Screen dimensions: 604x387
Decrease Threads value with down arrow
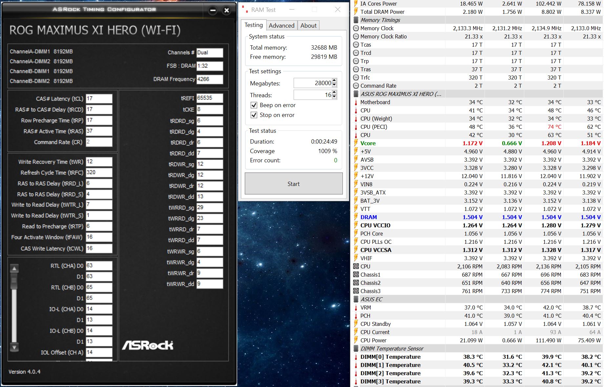pyautogui.click(x=334, y=97)
